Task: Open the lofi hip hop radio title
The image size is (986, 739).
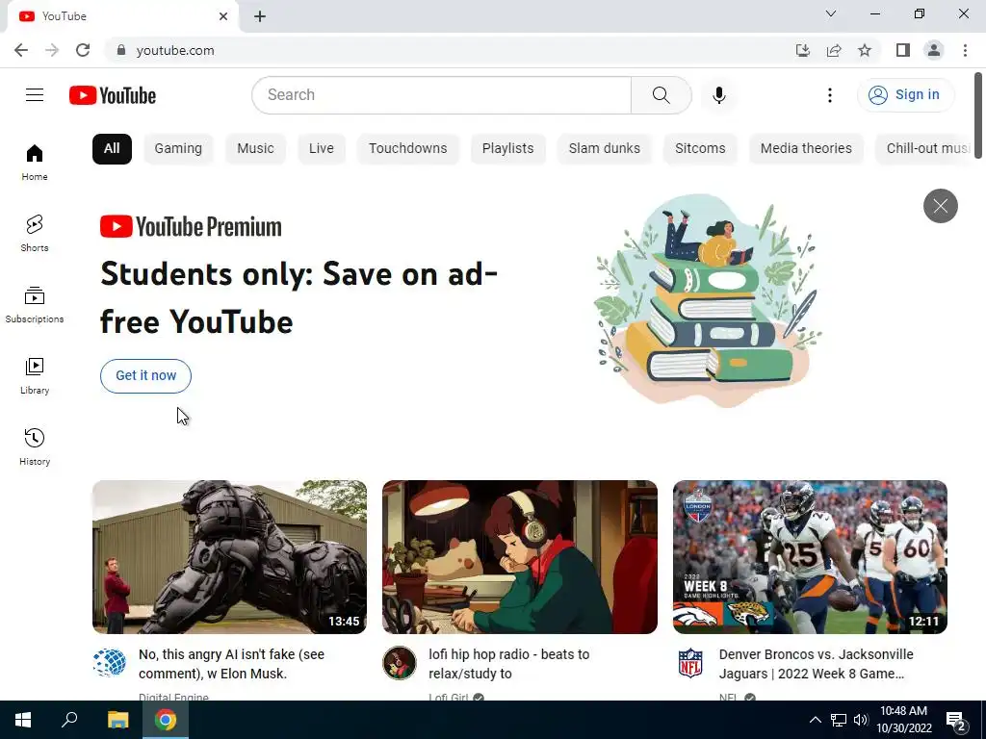Action: [x=508, y=664]
